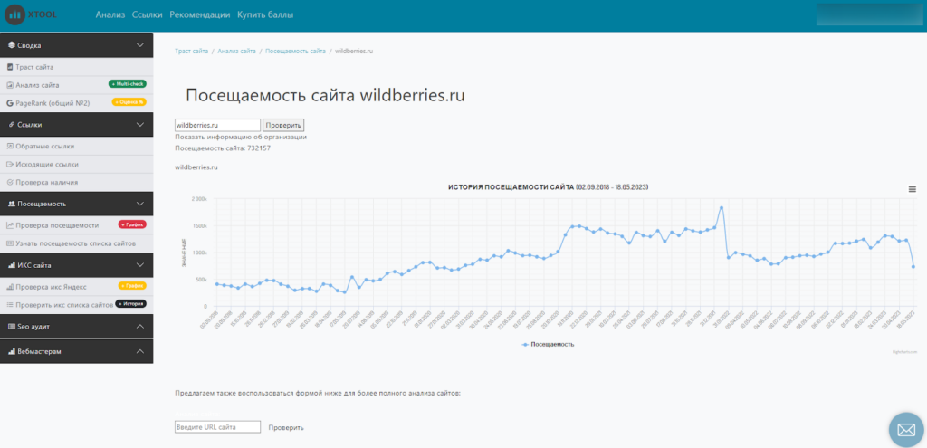Click the Вебмастерам chart icon

pos(11,351)
